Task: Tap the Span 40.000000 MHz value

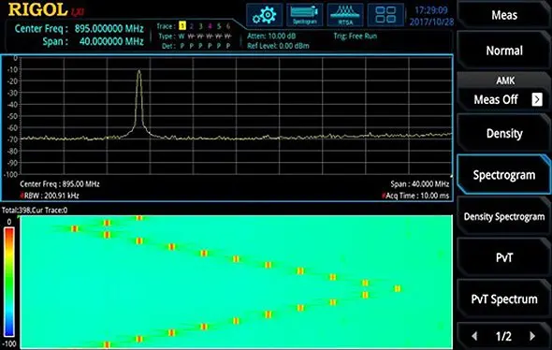Action: click(x=111, y=41)
